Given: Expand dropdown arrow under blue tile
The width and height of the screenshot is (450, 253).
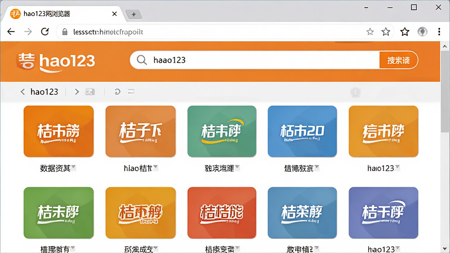Looking at the screenshot, I should 317,167.
